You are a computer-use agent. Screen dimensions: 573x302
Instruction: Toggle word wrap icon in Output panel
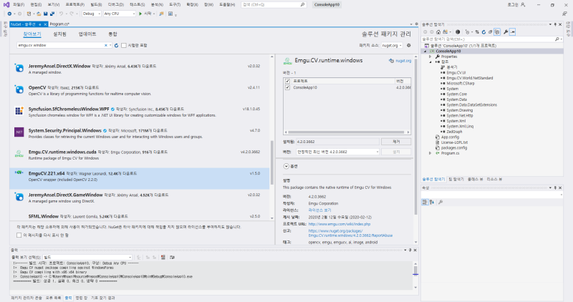pos(172,257)
